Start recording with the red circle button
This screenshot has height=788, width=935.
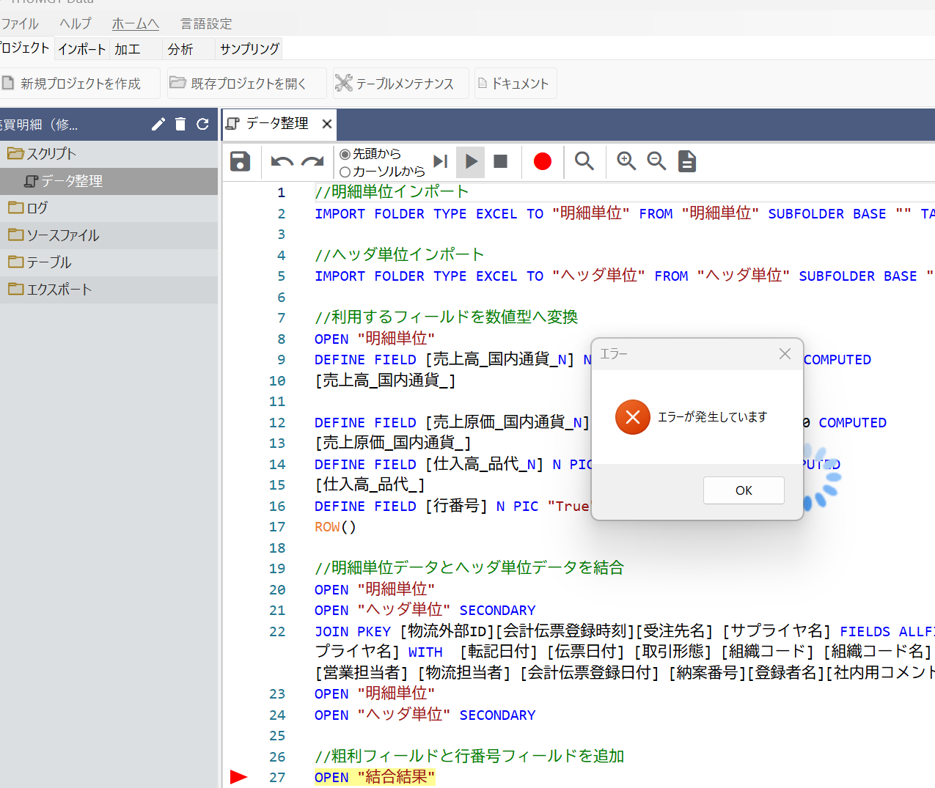pos(543,161)
